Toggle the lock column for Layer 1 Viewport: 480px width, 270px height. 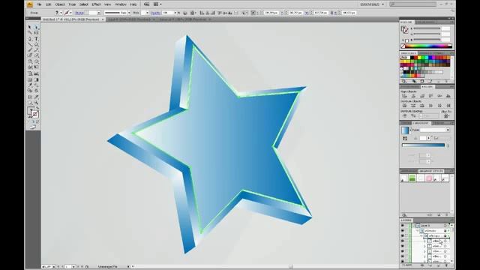(x=407, y=226)
